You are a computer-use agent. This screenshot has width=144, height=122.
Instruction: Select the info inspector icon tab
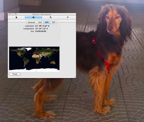(34, 17)
